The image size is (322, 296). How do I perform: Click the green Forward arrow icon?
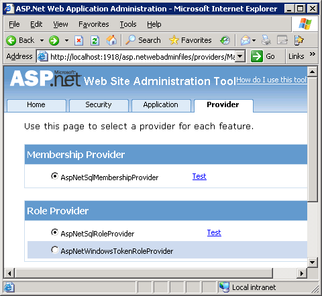pyautogui.click(x=54, y=41)
